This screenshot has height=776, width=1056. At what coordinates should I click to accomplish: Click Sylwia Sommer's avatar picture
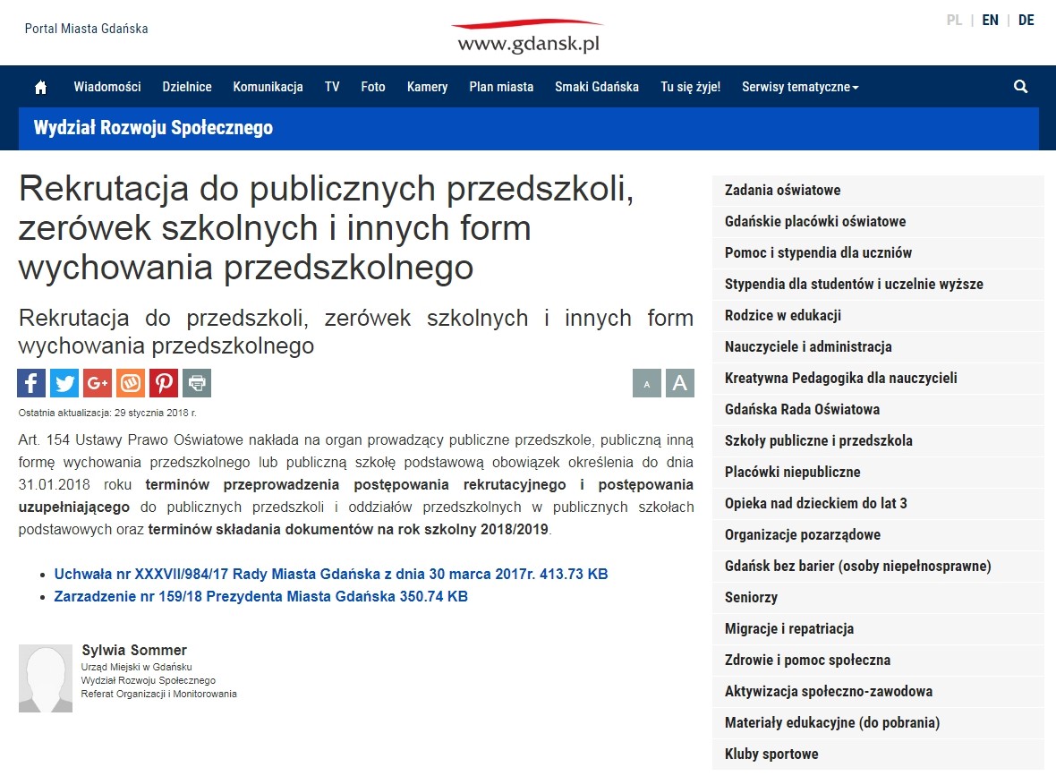[x=45, y=678]
